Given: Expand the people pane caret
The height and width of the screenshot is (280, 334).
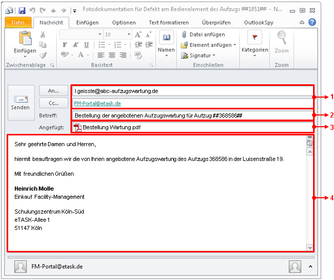Looking at the screenshot, I should point(311,267).
